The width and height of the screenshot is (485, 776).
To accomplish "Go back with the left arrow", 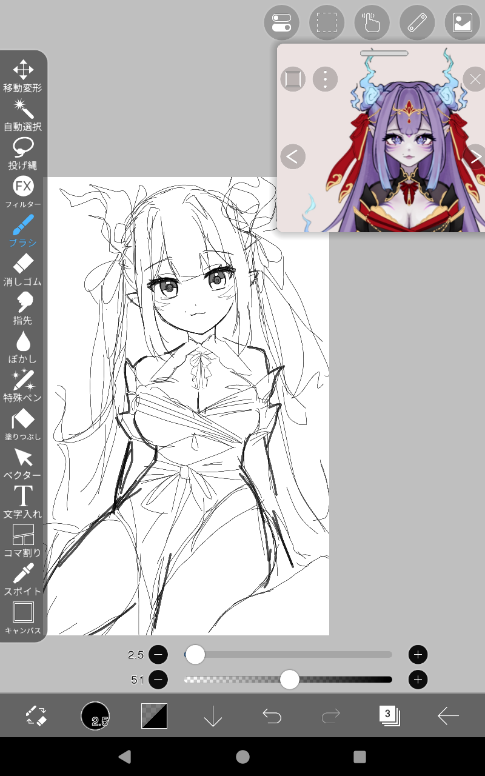I will (x=448, y=716).
